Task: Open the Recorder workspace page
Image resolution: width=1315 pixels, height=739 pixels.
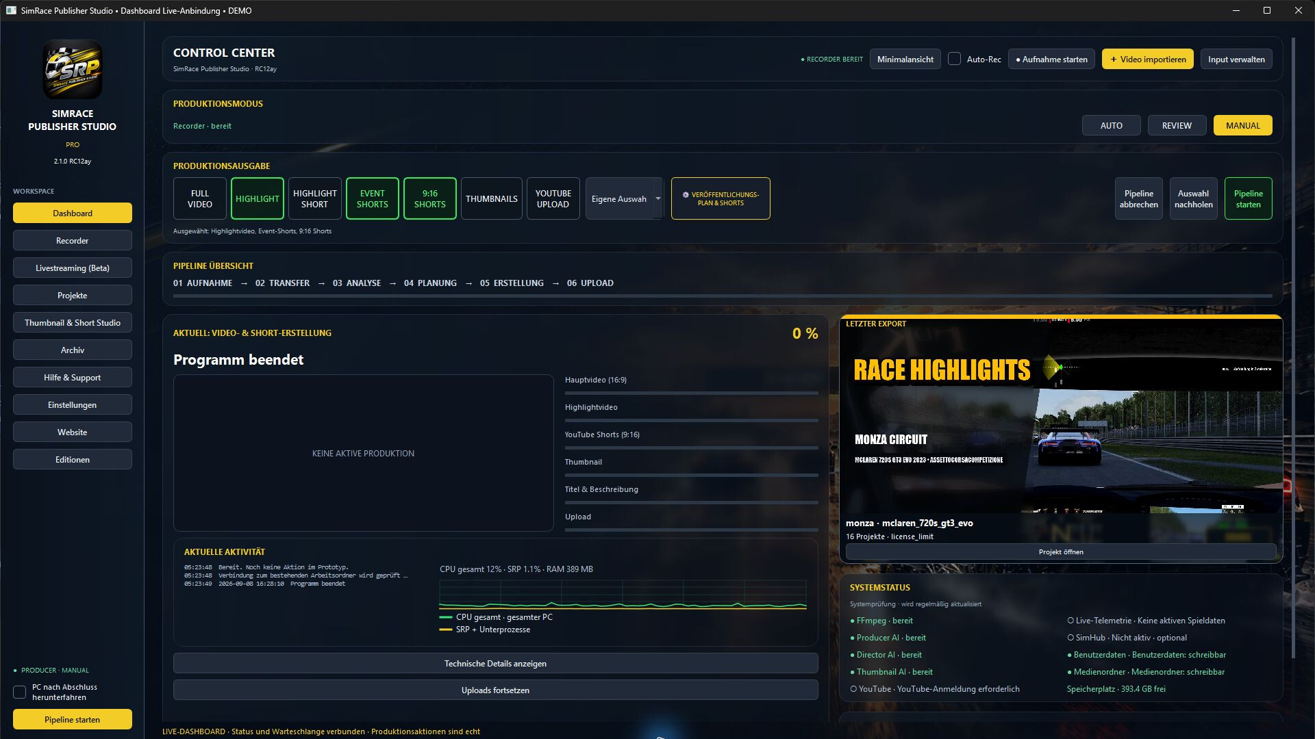Action: 73,240
